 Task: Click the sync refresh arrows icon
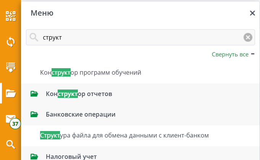[11, 42]
